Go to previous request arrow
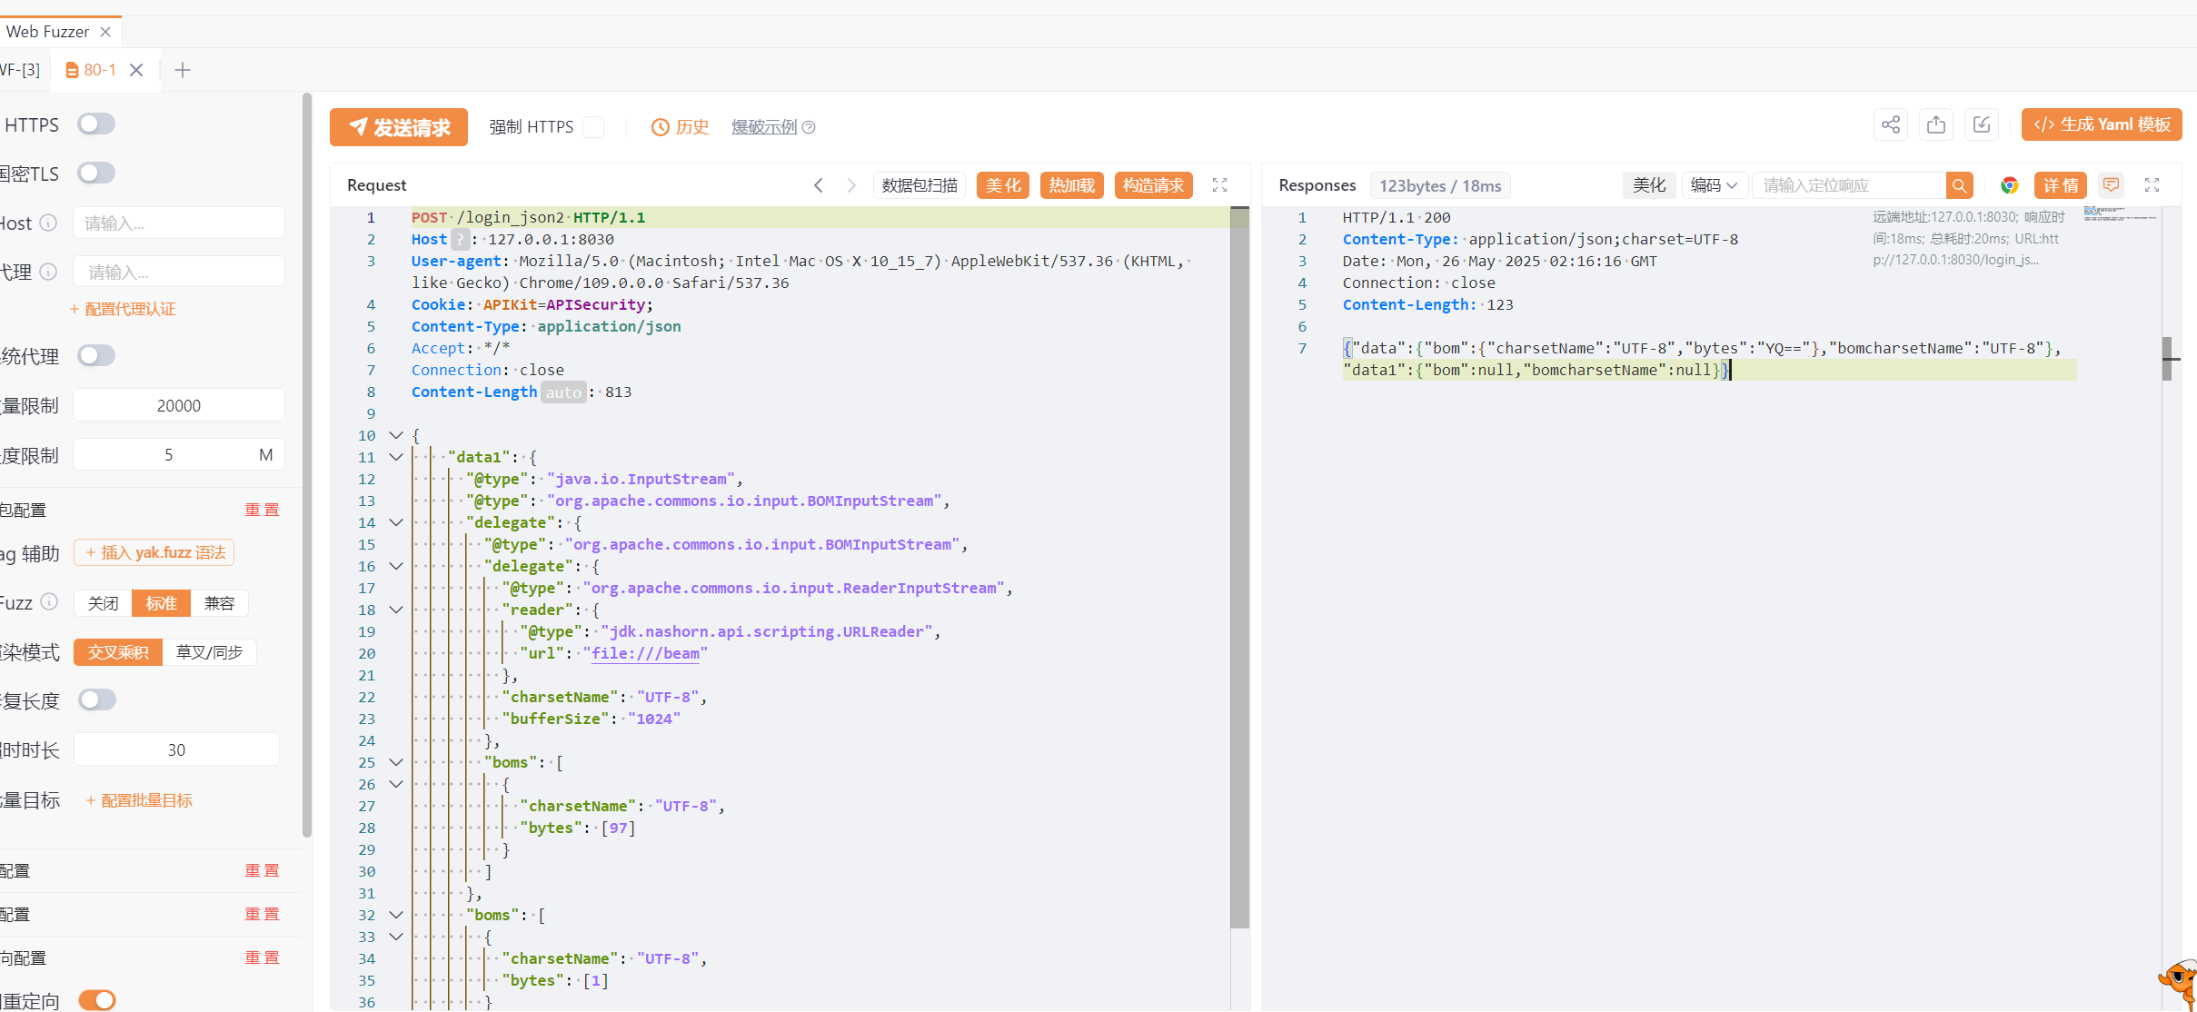The width and height of the screenshot is (2197, 1012). tap(819, 185)
